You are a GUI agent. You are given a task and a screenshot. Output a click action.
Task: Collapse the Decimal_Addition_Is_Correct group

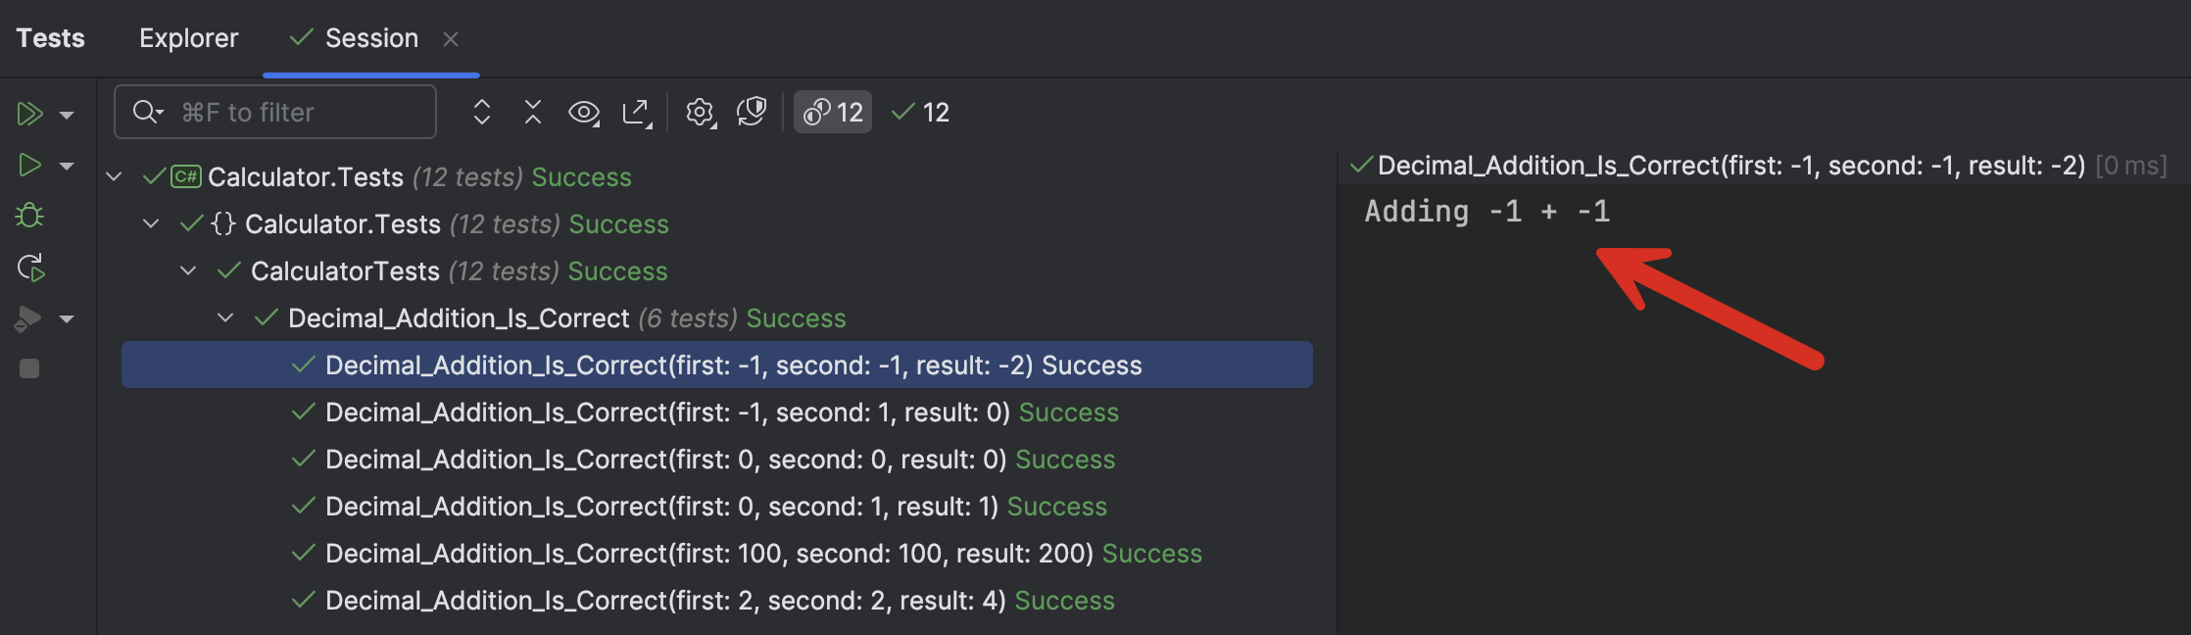click(x=225, y=317)
